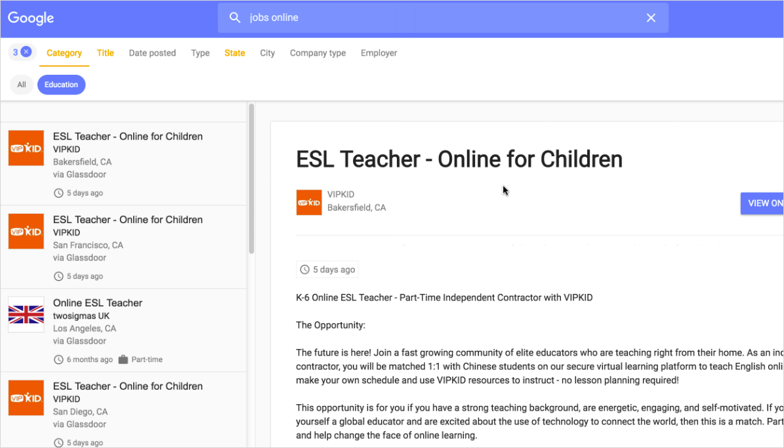Open the San Francisco ESL Teacher job title
The width and height of the screenshot is (784, 448).
coord(128,220)
